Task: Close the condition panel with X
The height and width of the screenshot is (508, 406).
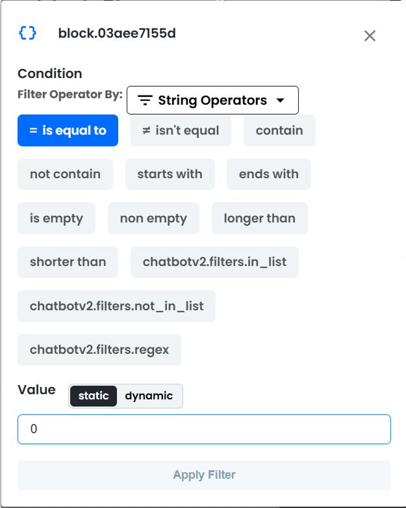Action: click(x=370, y=36)
